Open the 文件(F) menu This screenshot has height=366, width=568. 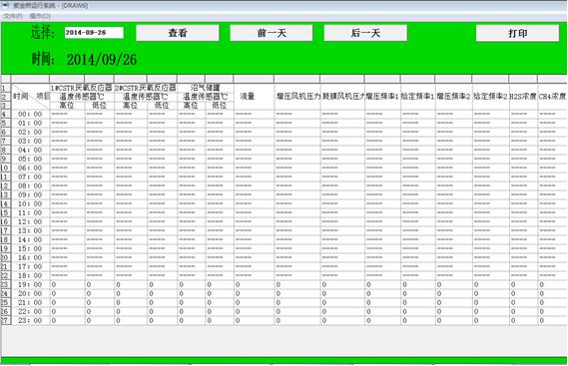[x=13, y=16]
